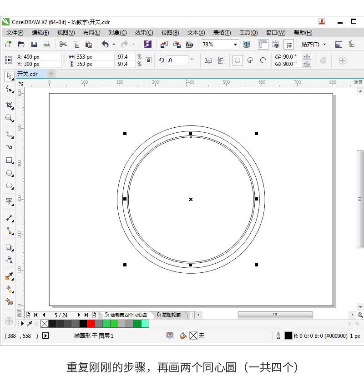Export the drawing
This screenshot has height=386, width=364.
(177, 44)
